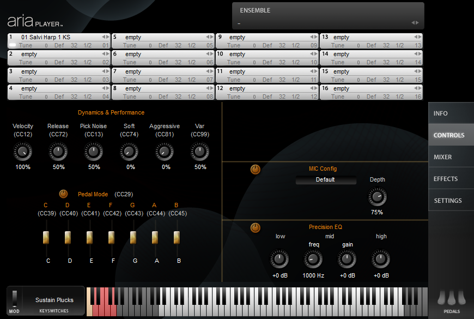The height and width of the screenshot is (319, 474).
Task: Switch to the EFFECTS tab
Action: [x=451, y=178]
